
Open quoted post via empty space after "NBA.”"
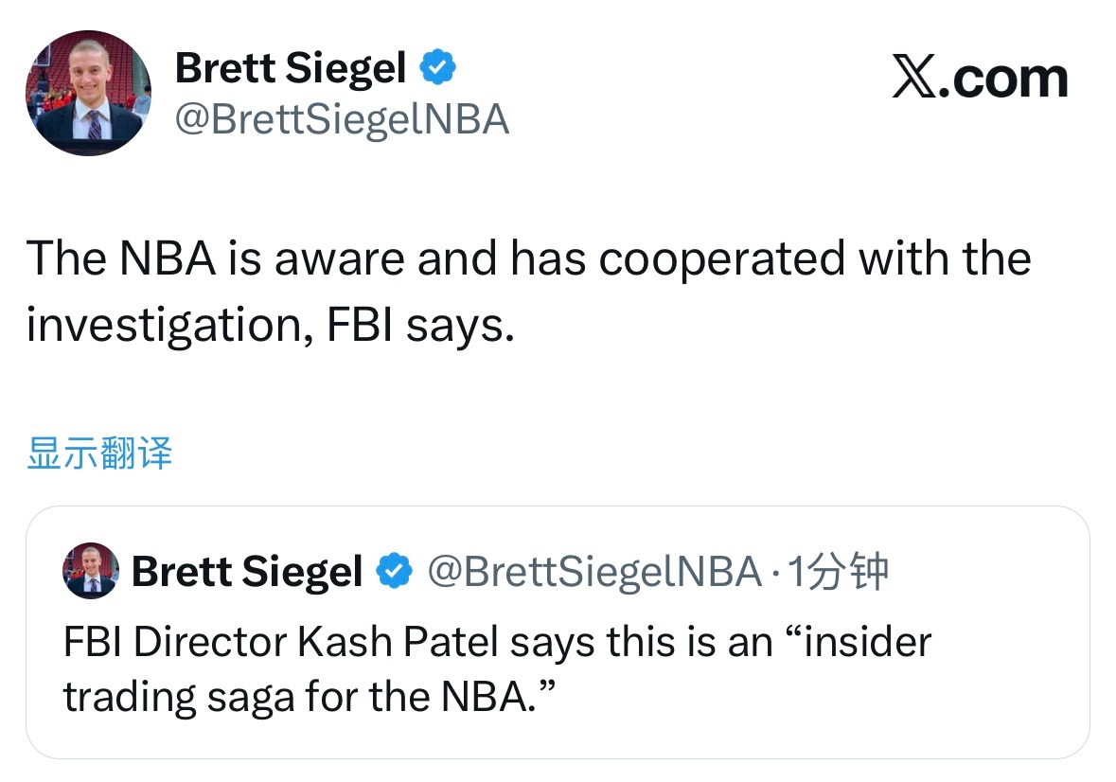point(805,699)
